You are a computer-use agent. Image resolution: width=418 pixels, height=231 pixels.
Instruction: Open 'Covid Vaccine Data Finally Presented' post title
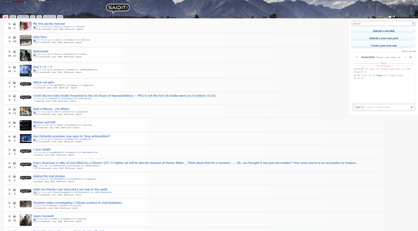pos(124,96)
